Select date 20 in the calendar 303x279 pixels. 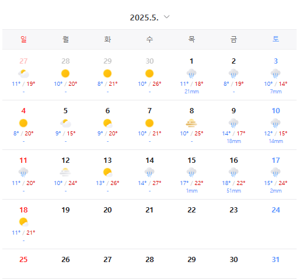tap(107, 210)
